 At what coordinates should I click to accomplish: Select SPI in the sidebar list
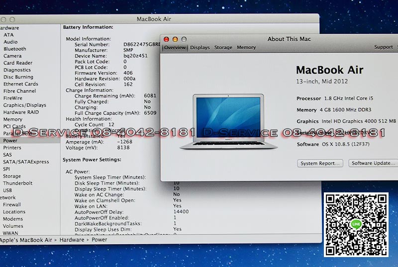point(6,169)
